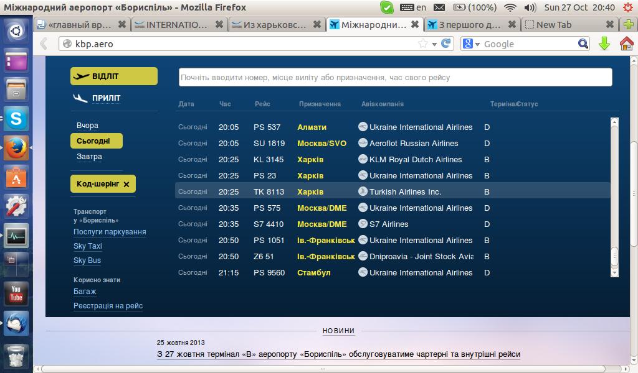Open the Послуги паркування link
Viewport: 638px width, 373px height.
110,232
